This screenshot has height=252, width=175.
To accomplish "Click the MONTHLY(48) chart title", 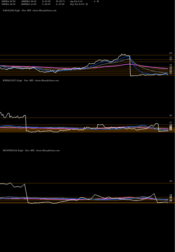I will click(31, 150).
